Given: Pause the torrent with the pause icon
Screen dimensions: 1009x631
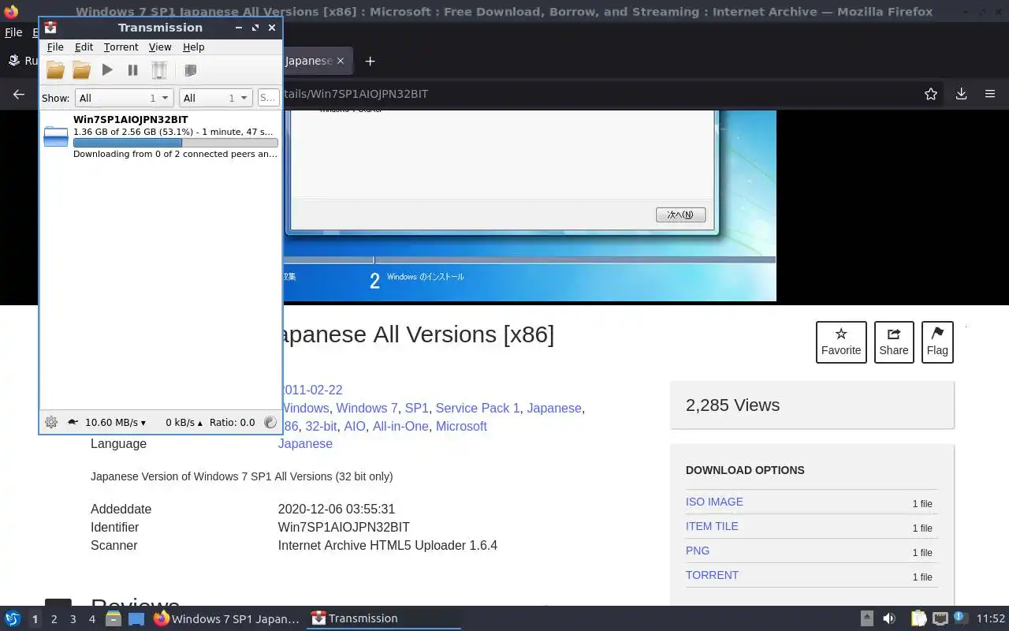Looking at the screenshot, I should point(132,70).
